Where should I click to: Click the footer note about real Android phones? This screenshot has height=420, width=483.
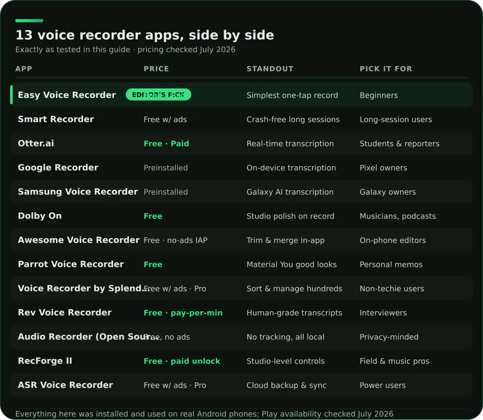pyautogui.click(x=204, y=414)
